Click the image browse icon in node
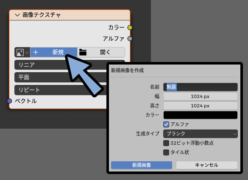This screenshot has width=248, height=180. click(22, 52)
